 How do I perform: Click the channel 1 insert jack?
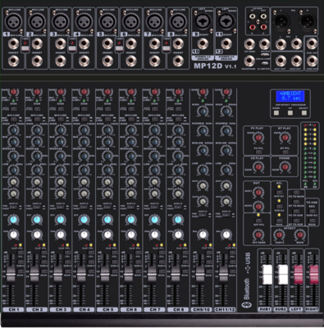point(14,61)
